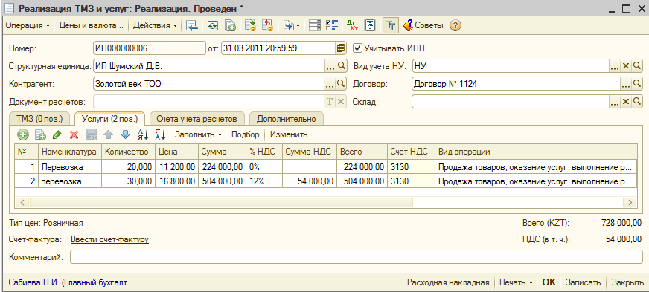The width and height of the screenshot is (649, 292).
Task: Add a new row with green plus
Action: tap(23, 134)
